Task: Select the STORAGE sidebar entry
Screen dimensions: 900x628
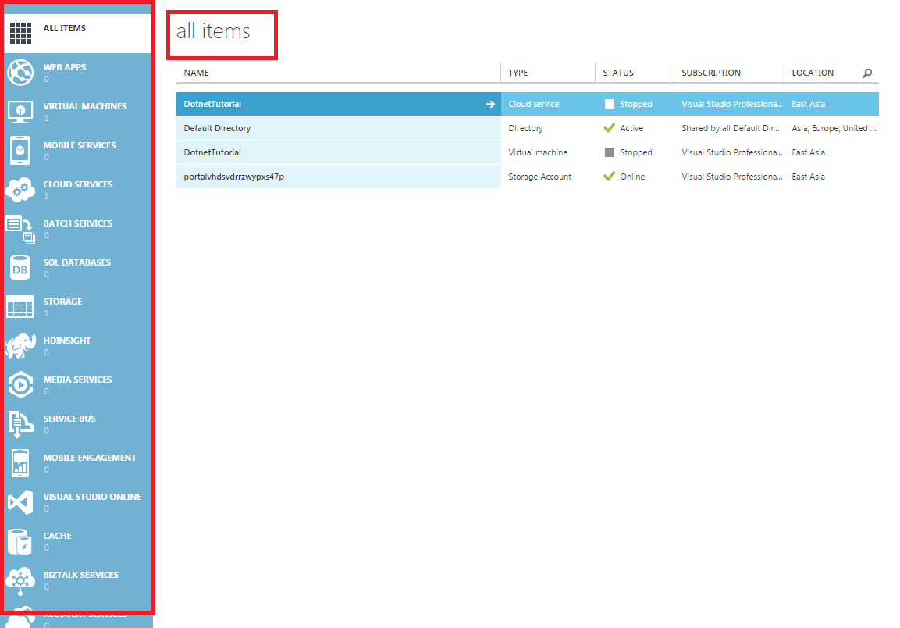Action: [x=77, y=307]
